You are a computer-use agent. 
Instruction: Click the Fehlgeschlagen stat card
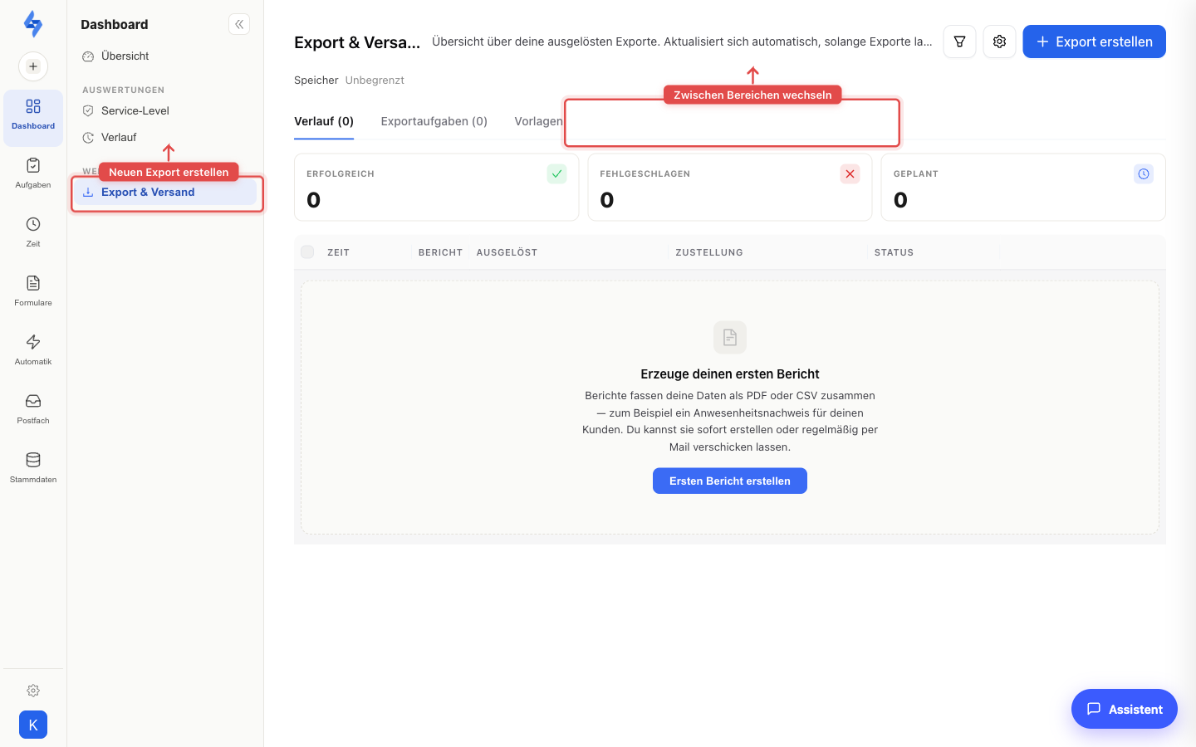pos(730,187)
